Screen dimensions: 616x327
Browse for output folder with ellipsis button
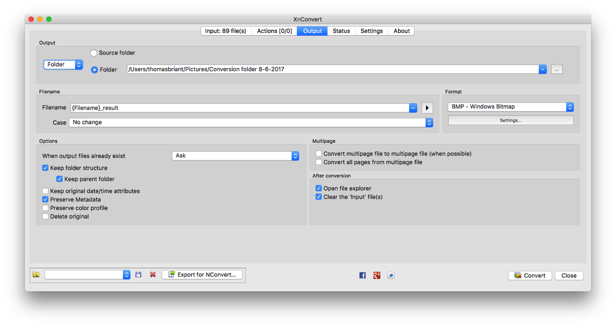557,69
